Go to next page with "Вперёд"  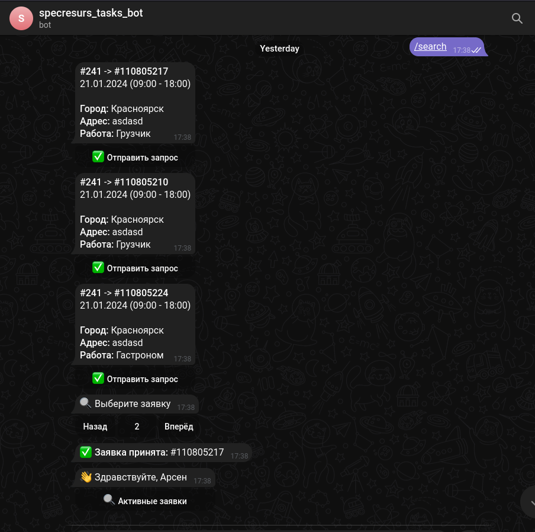(179, 427)
